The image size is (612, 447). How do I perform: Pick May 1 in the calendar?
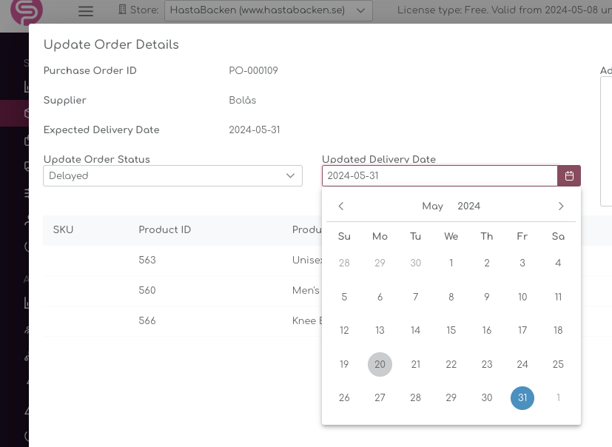click(451, 263)
